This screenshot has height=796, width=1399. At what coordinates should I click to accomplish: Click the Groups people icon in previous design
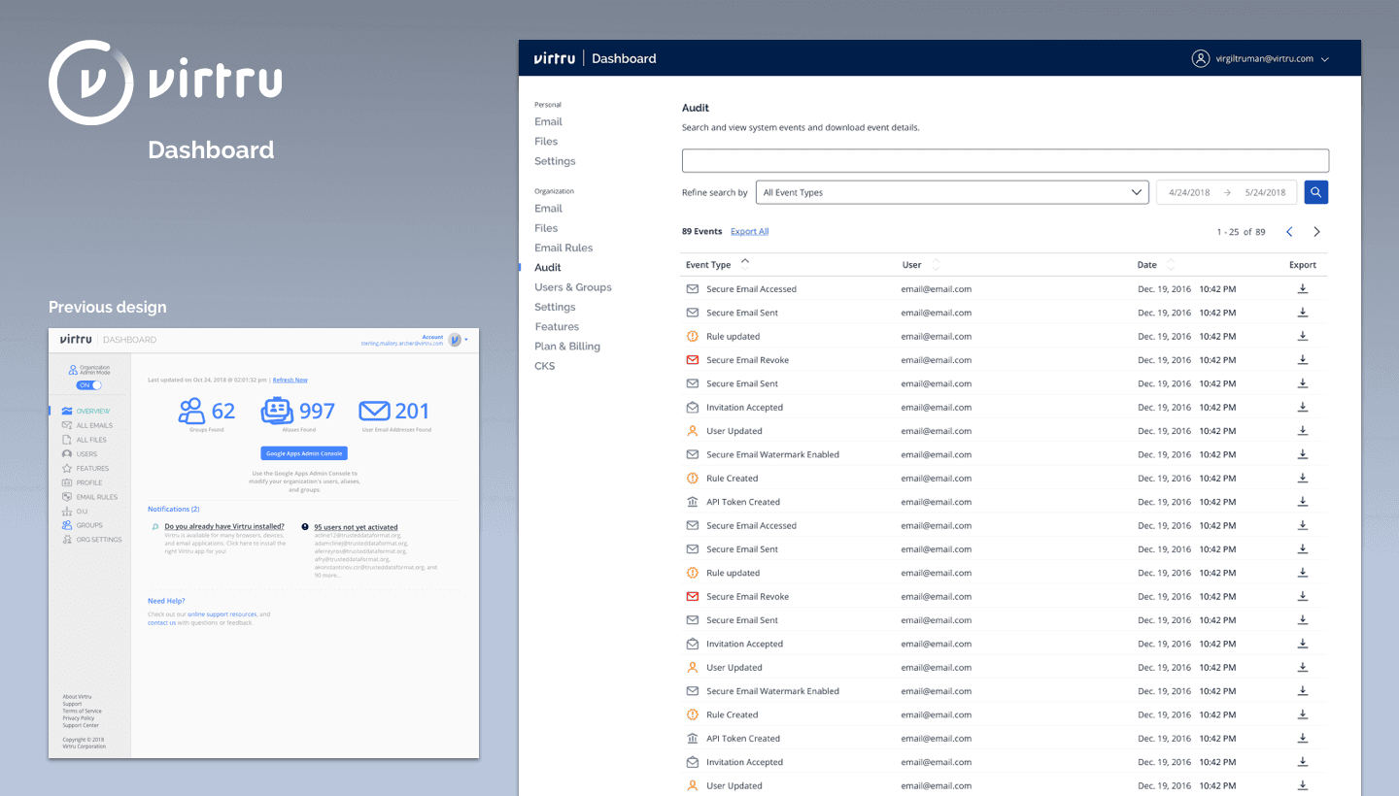click(67, 525)
